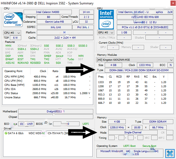Click the AVX-512 feature label
176x159 pixels.
[72, 49]
